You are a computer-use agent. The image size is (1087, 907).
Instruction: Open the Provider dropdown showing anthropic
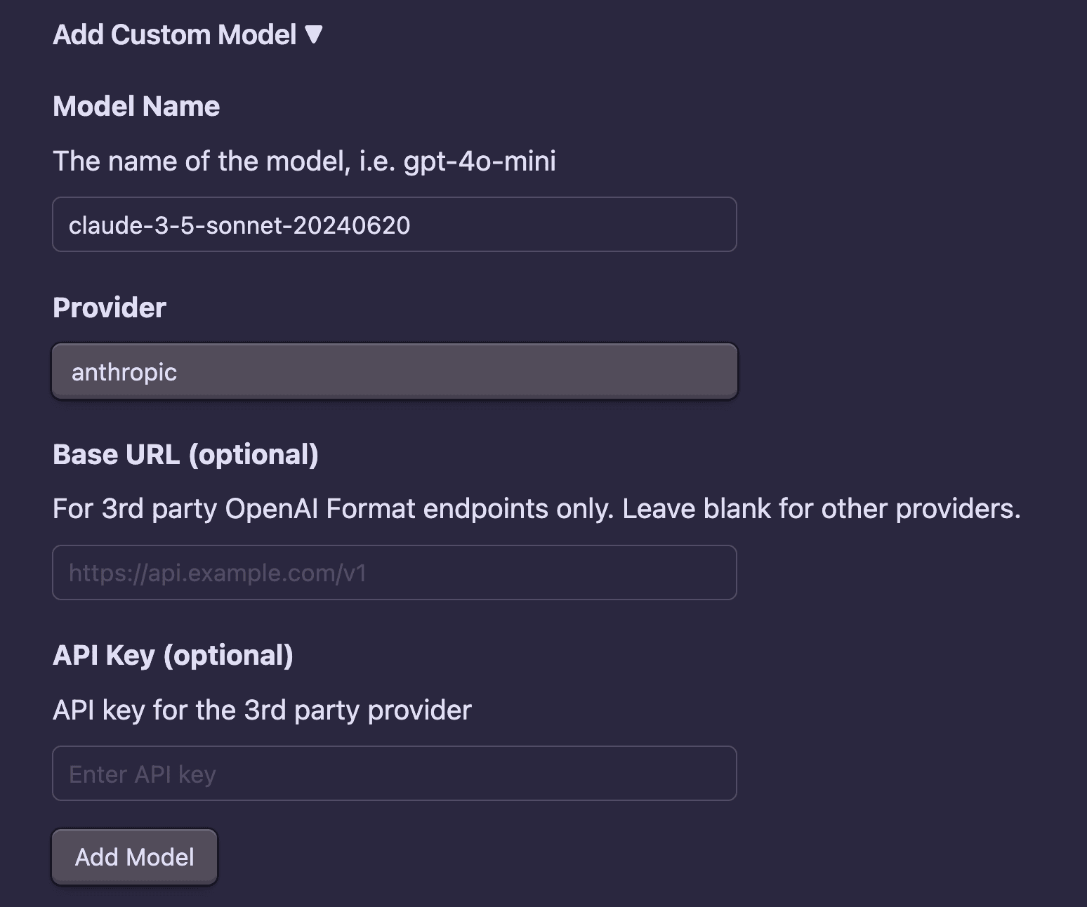(x=394, y=371)
